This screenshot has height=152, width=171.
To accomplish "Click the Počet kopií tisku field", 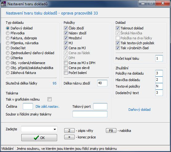I will point(159,58).
